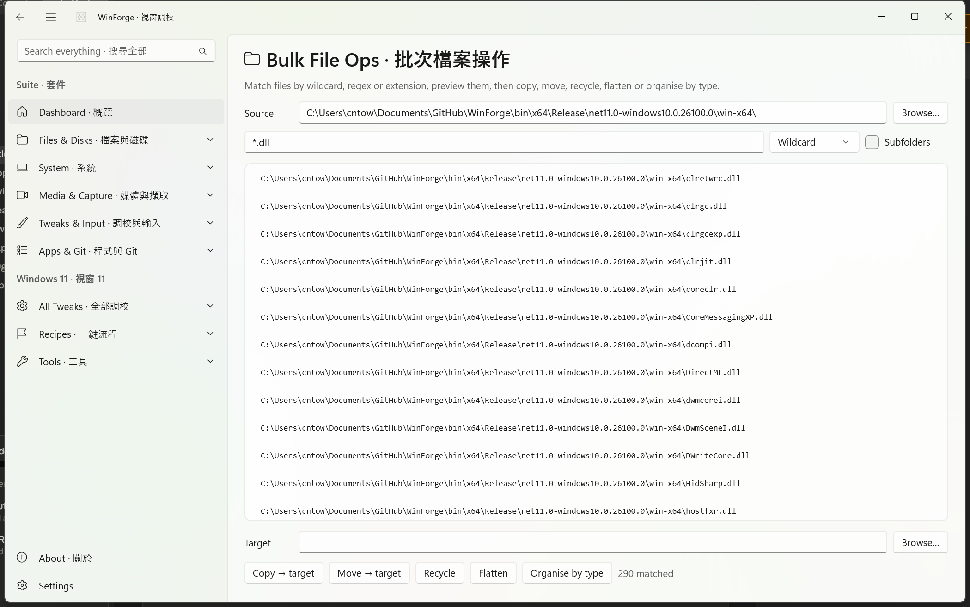Screen dimensions: 970x607
Task: Click the All Tweaks gear icon
Action: [22, 306]
